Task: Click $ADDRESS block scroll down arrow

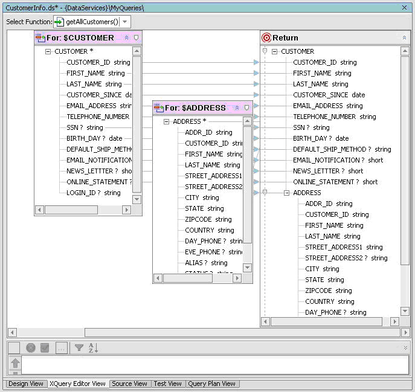Action: coord(247,268)
